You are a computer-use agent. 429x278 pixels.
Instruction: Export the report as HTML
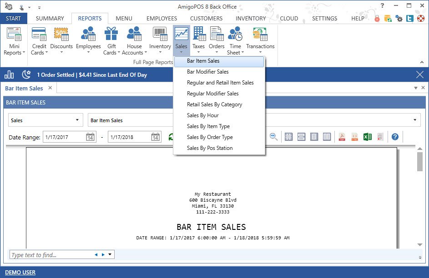pyautogui.click(x=354, y=137)
